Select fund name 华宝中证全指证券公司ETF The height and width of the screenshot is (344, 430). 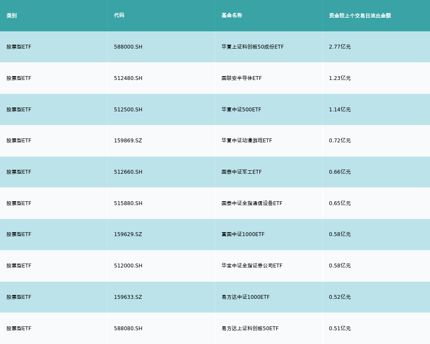[252, 266]
